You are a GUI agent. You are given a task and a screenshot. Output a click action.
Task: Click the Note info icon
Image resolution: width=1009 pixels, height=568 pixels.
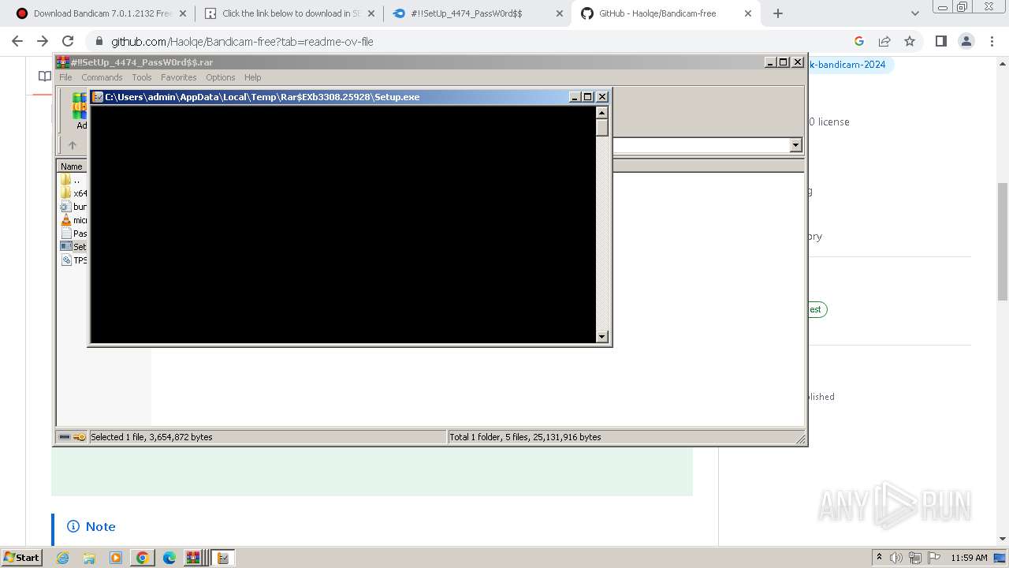coord(73,526)
